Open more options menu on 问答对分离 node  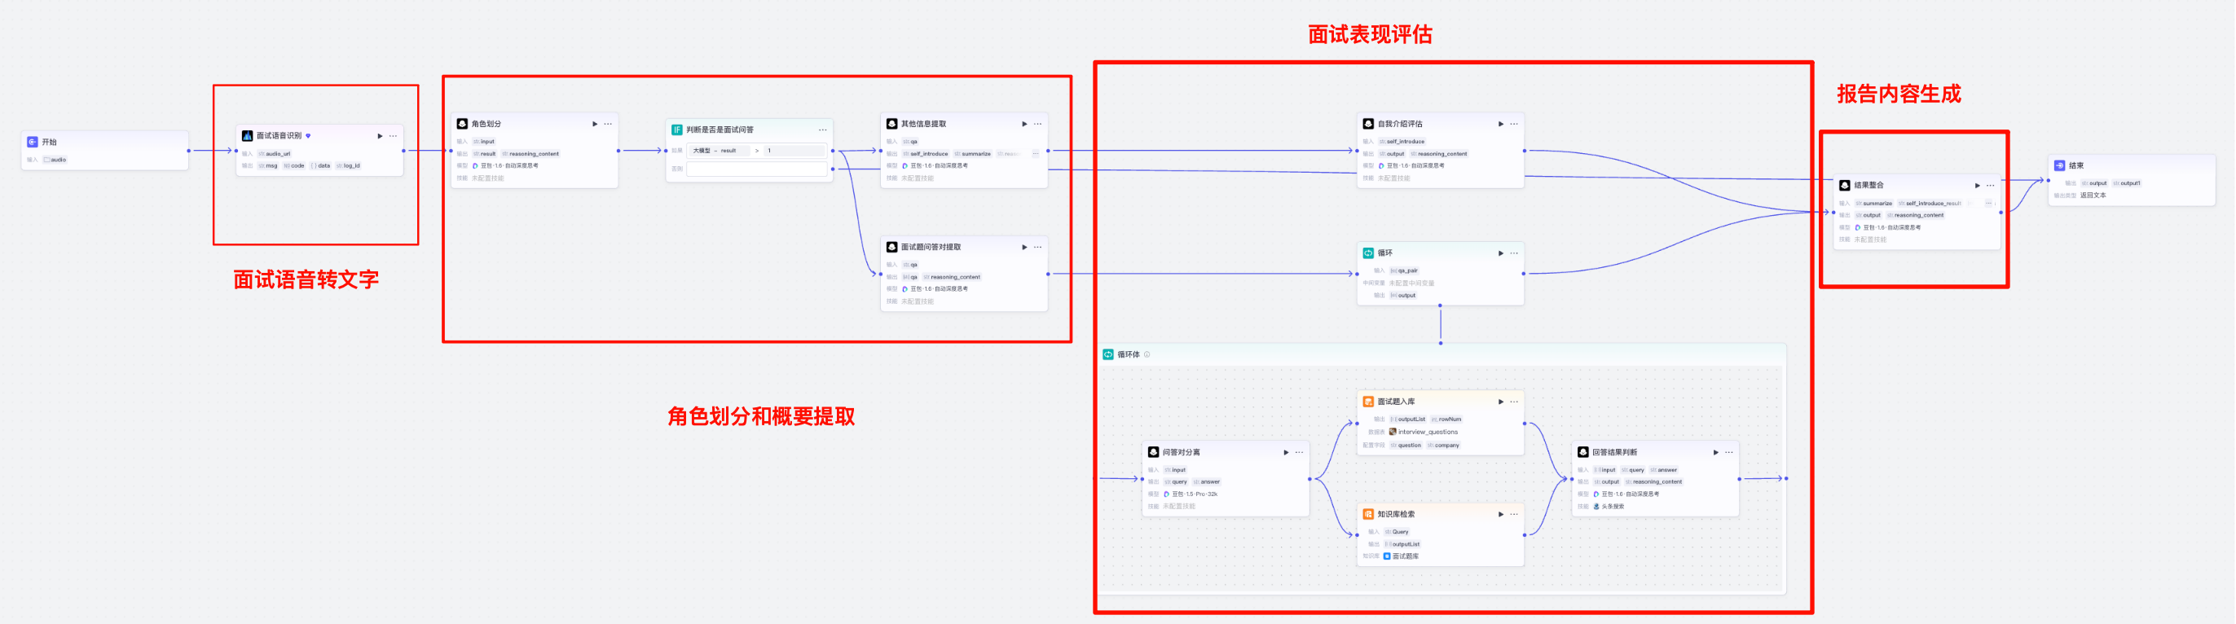[x=1300, y=452]
